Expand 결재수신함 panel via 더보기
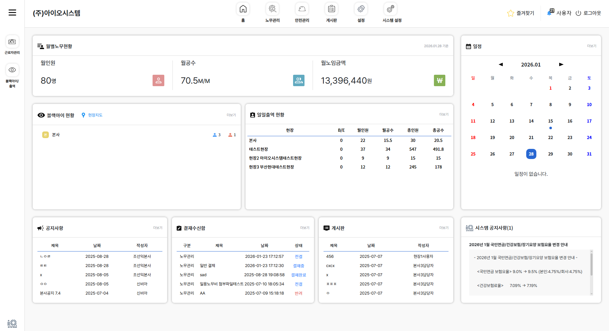 (304, 228)
